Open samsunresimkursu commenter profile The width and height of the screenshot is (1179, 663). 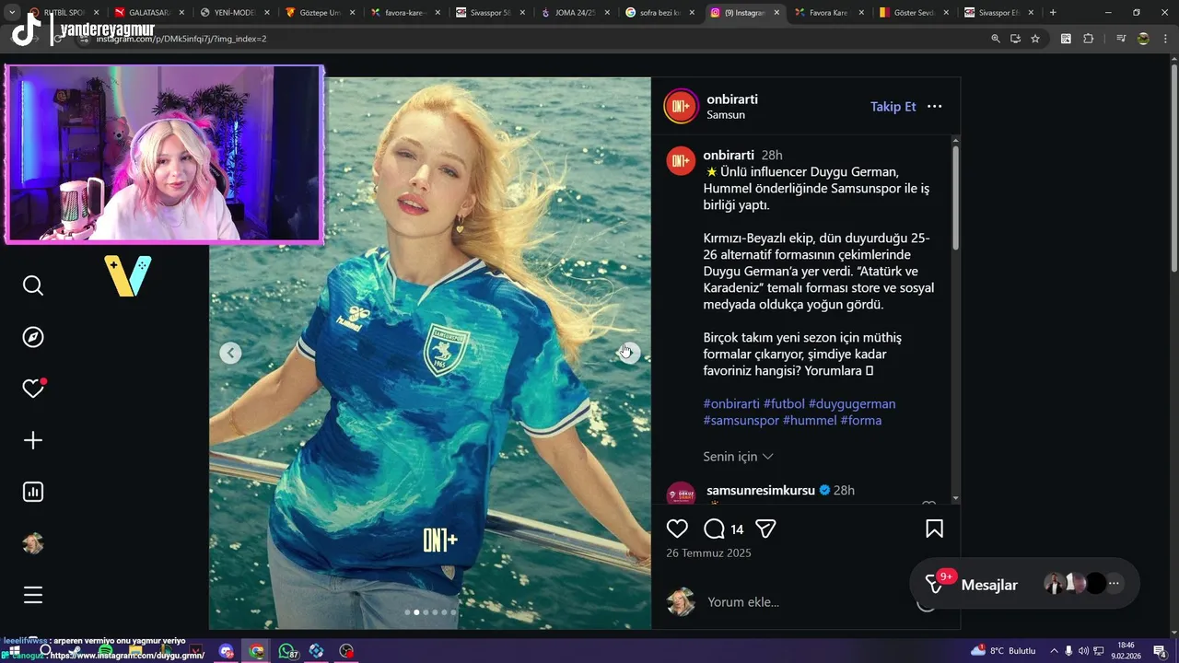tap(761, 490)
